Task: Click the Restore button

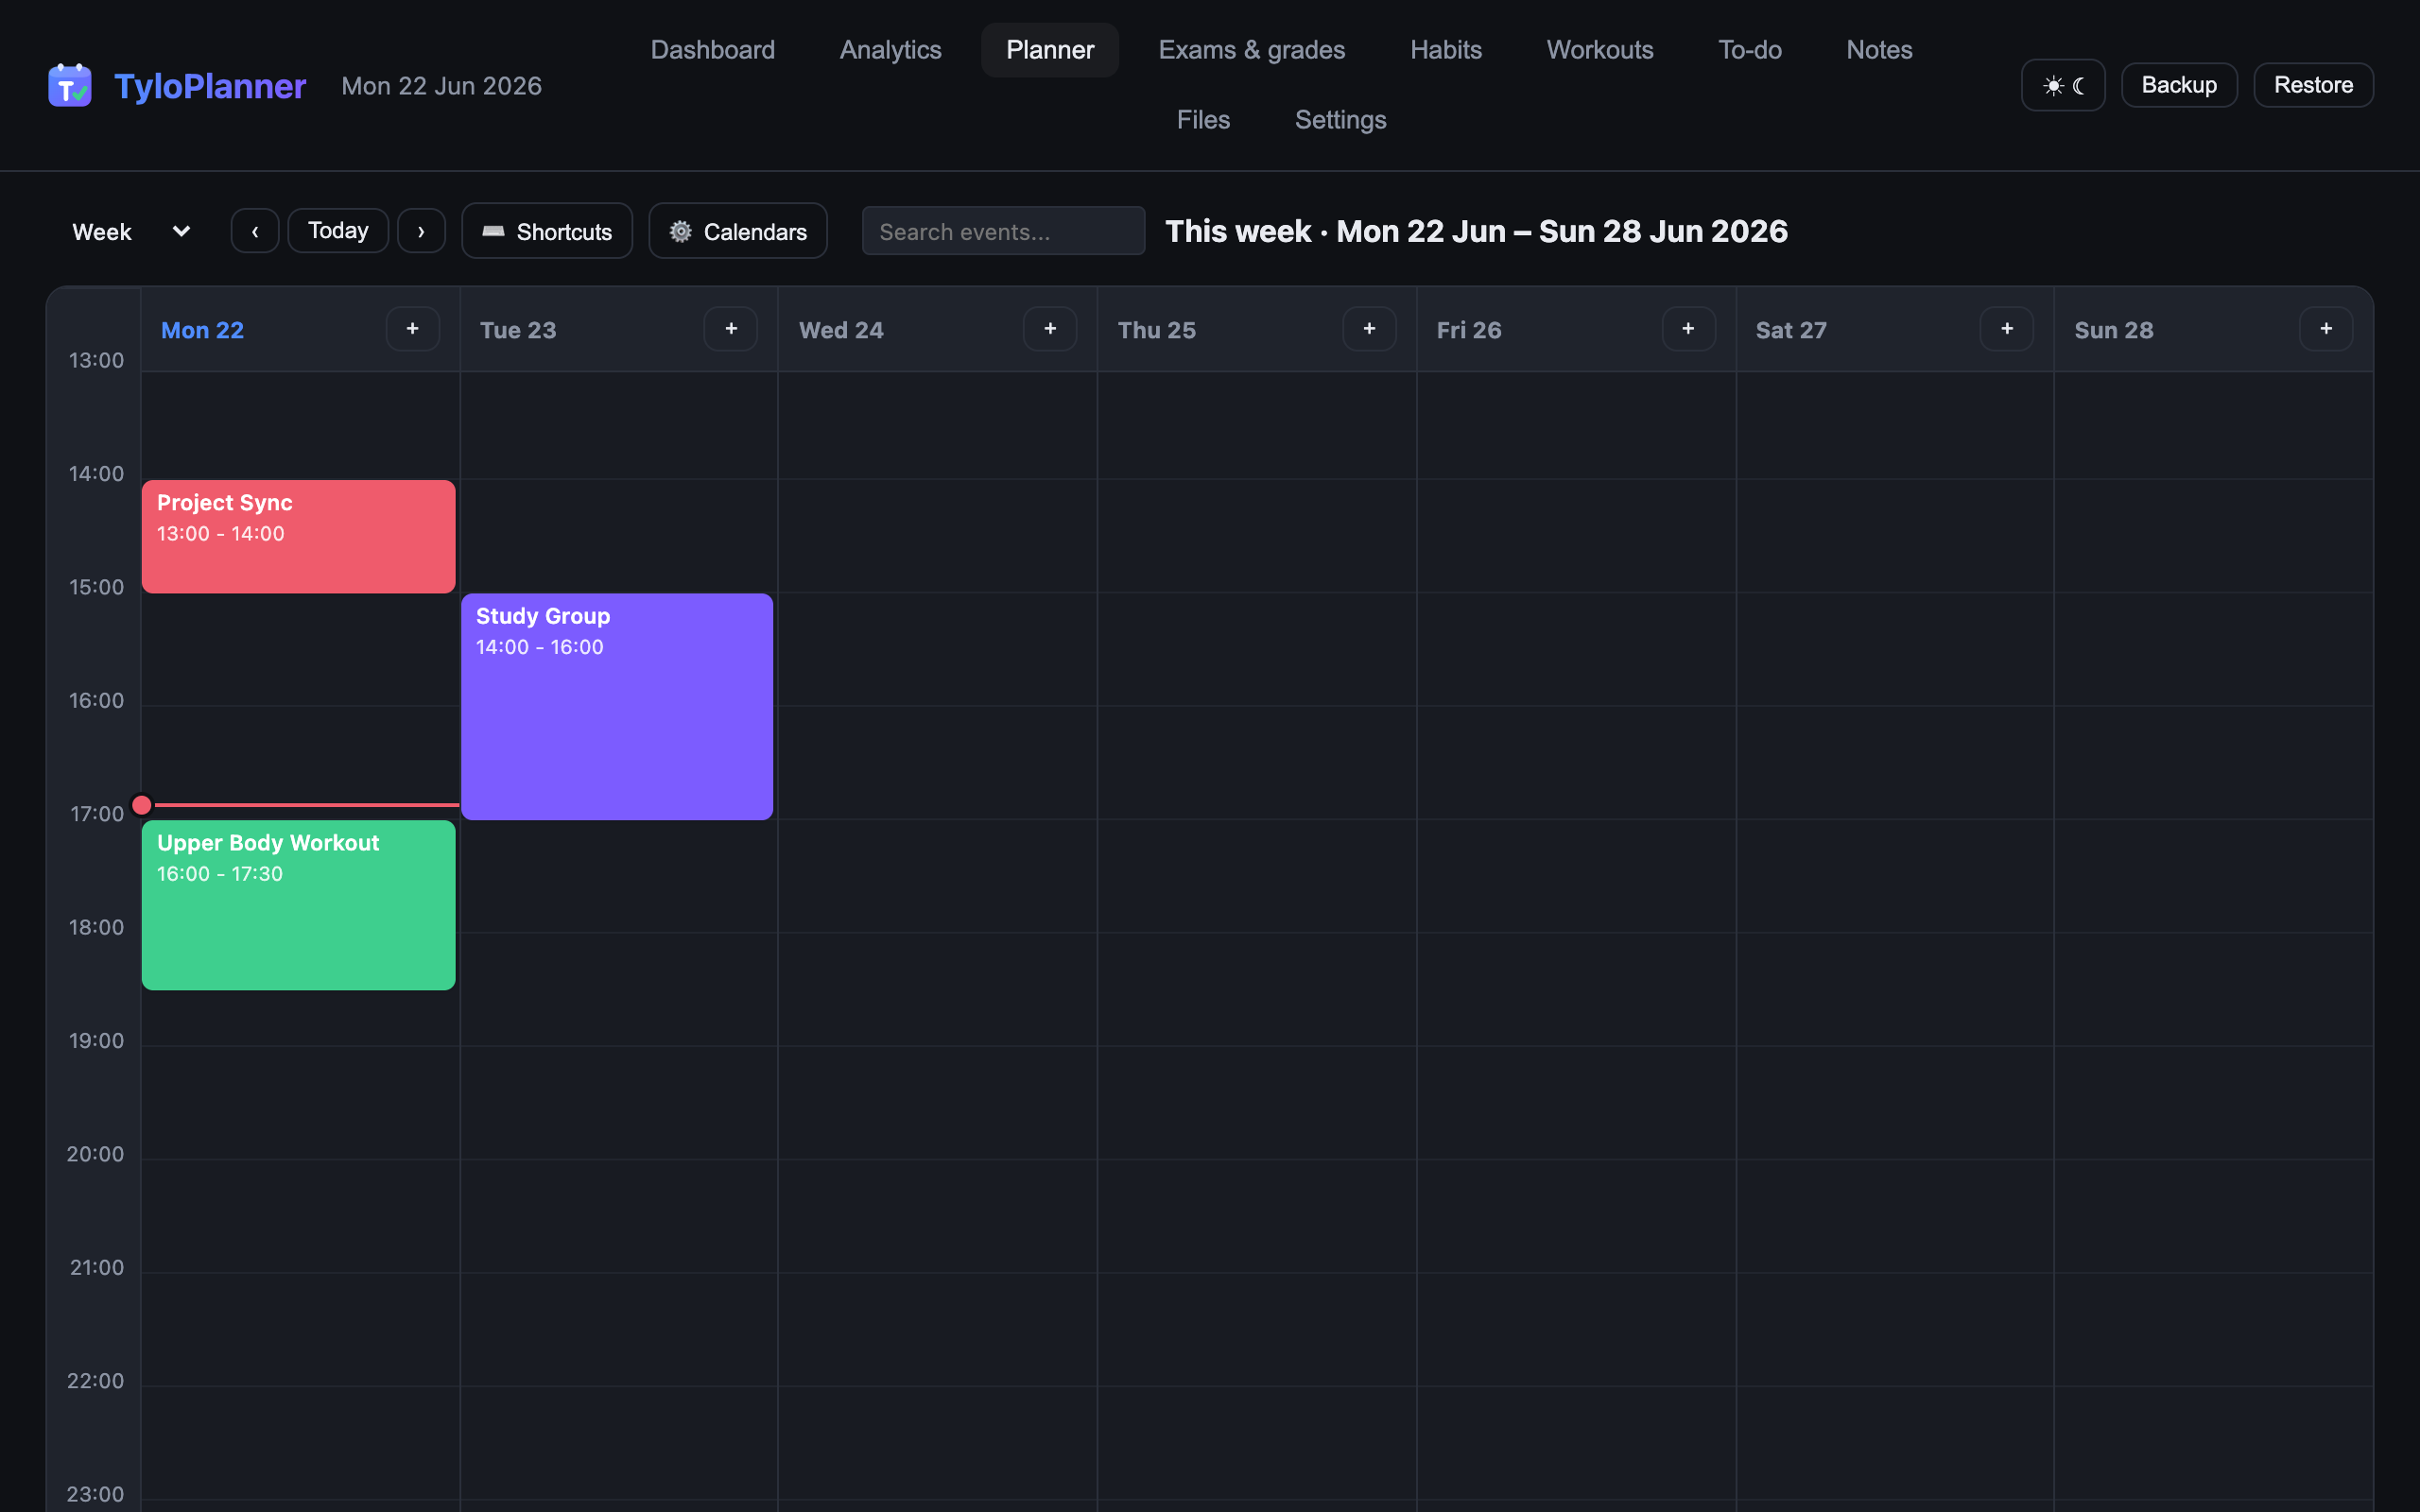Action: pyautogui.click(x=2313, y=85)
